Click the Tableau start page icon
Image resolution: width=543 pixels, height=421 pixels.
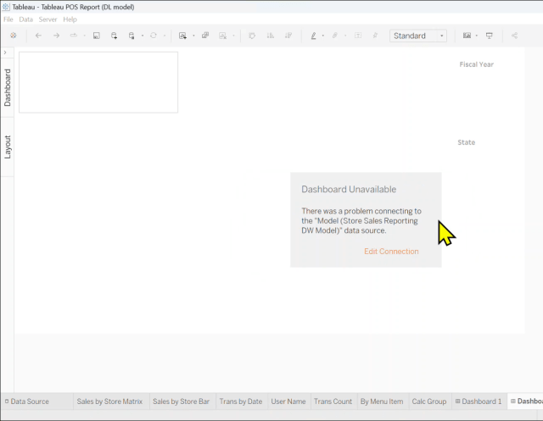[x=14, y=36]
